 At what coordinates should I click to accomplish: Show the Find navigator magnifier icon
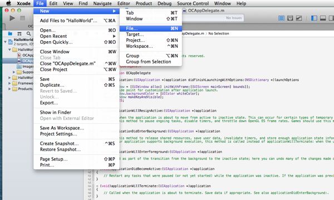(x=28, y=33)
